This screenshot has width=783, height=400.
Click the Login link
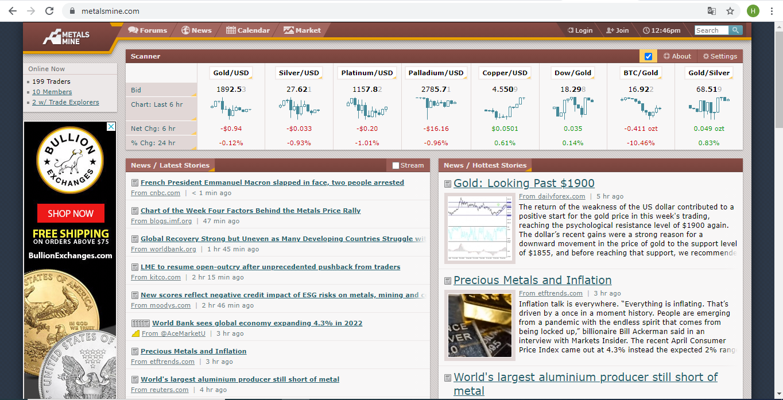[580, 30]
